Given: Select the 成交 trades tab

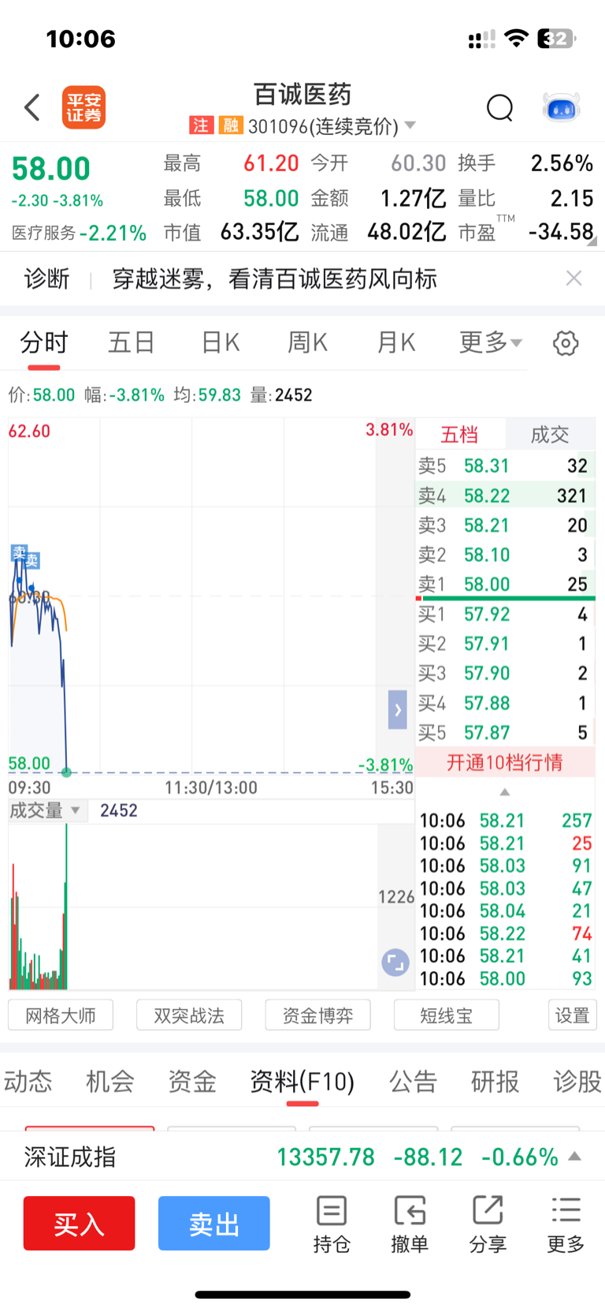Looking at the screenshot, I should pyautogui.click(x=550, y=434).
